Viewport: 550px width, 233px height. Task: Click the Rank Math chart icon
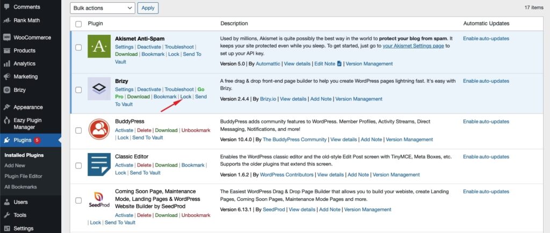click(6, 20)
